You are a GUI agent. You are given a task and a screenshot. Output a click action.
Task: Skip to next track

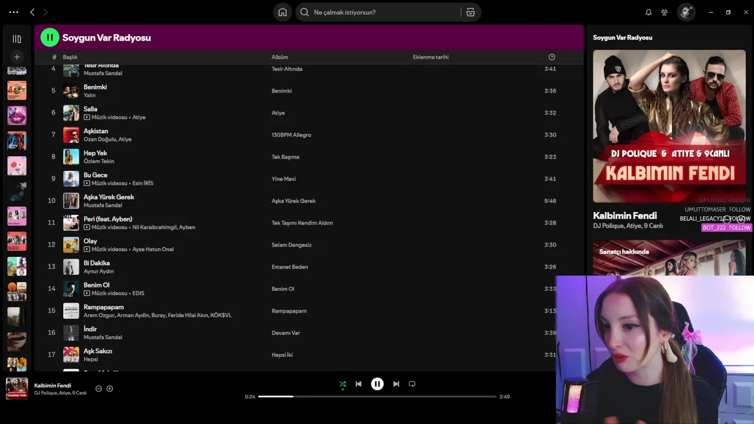[x=396, y=384]
